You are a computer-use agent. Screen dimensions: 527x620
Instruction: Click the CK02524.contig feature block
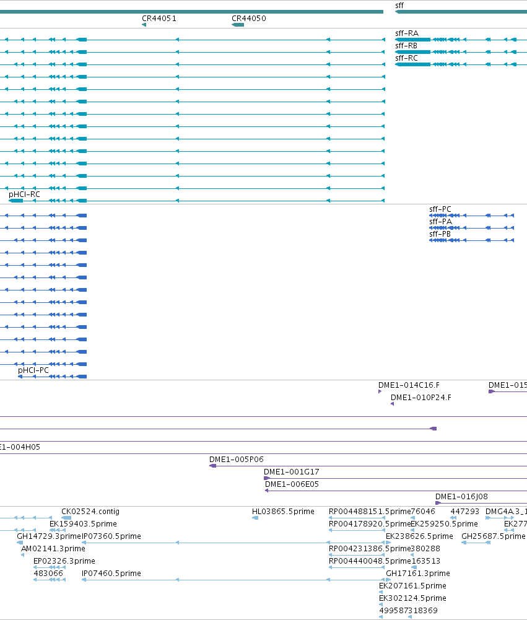coord(66,518)
